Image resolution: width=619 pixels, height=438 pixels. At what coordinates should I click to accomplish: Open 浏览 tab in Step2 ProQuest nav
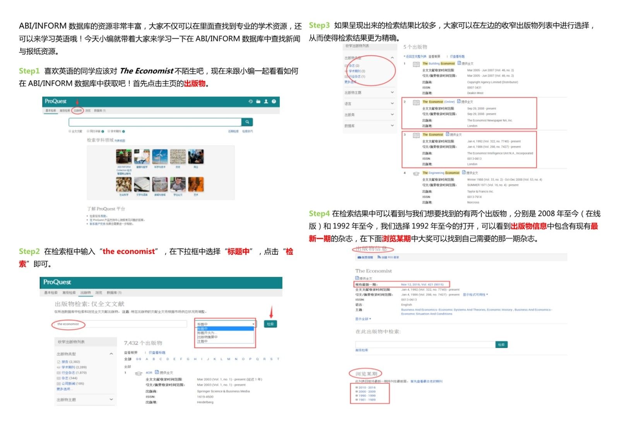[x=99, y=293]
